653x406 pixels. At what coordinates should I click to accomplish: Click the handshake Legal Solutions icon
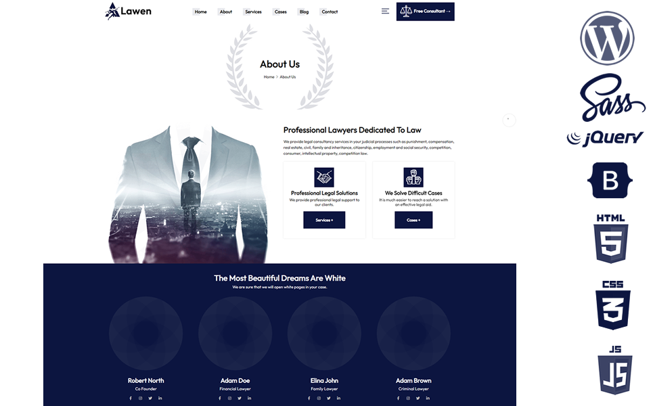click(324, 177)
